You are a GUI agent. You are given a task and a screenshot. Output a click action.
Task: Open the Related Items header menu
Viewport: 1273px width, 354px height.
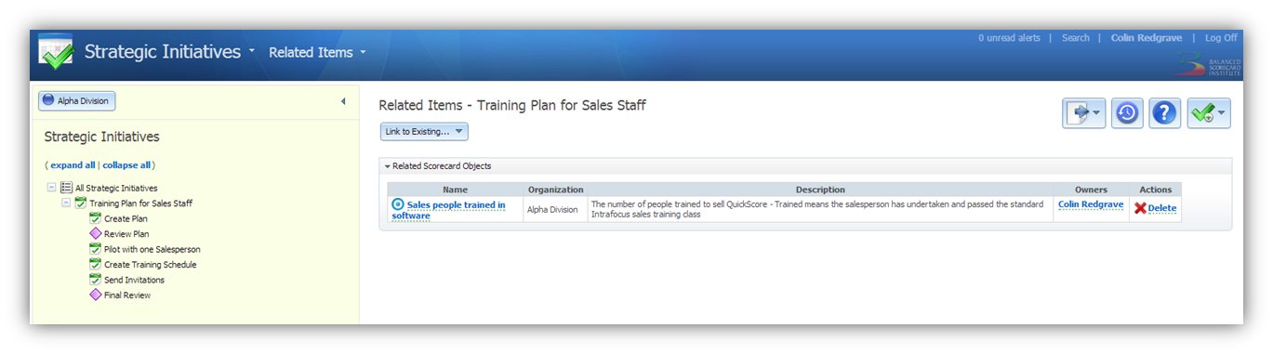(317, 52)
